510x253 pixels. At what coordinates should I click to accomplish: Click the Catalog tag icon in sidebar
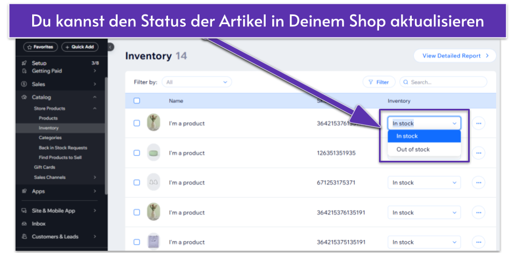click(24, 97)
